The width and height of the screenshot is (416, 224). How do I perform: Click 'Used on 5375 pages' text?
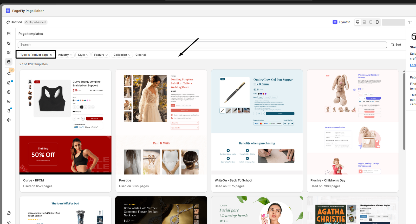point(230,186)
